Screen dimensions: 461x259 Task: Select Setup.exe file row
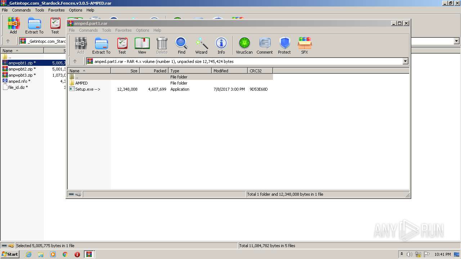(x=170, y=89)
